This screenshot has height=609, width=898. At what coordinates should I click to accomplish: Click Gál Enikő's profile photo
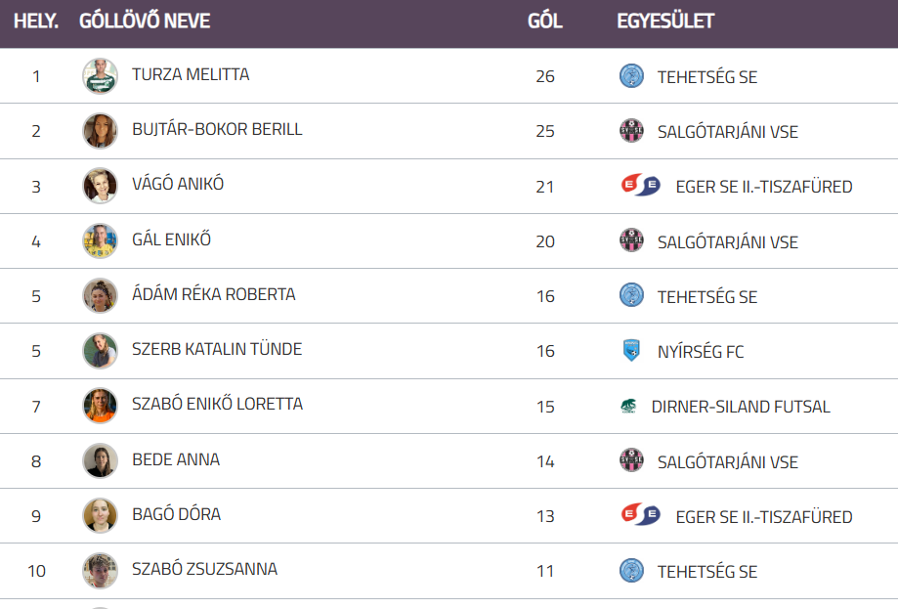click(x=100, y=240)
